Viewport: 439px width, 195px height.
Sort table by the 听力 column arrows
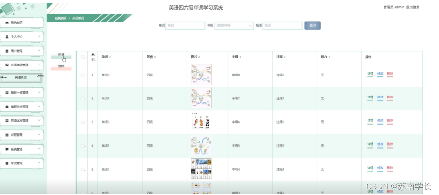click(x=329, y=57)
